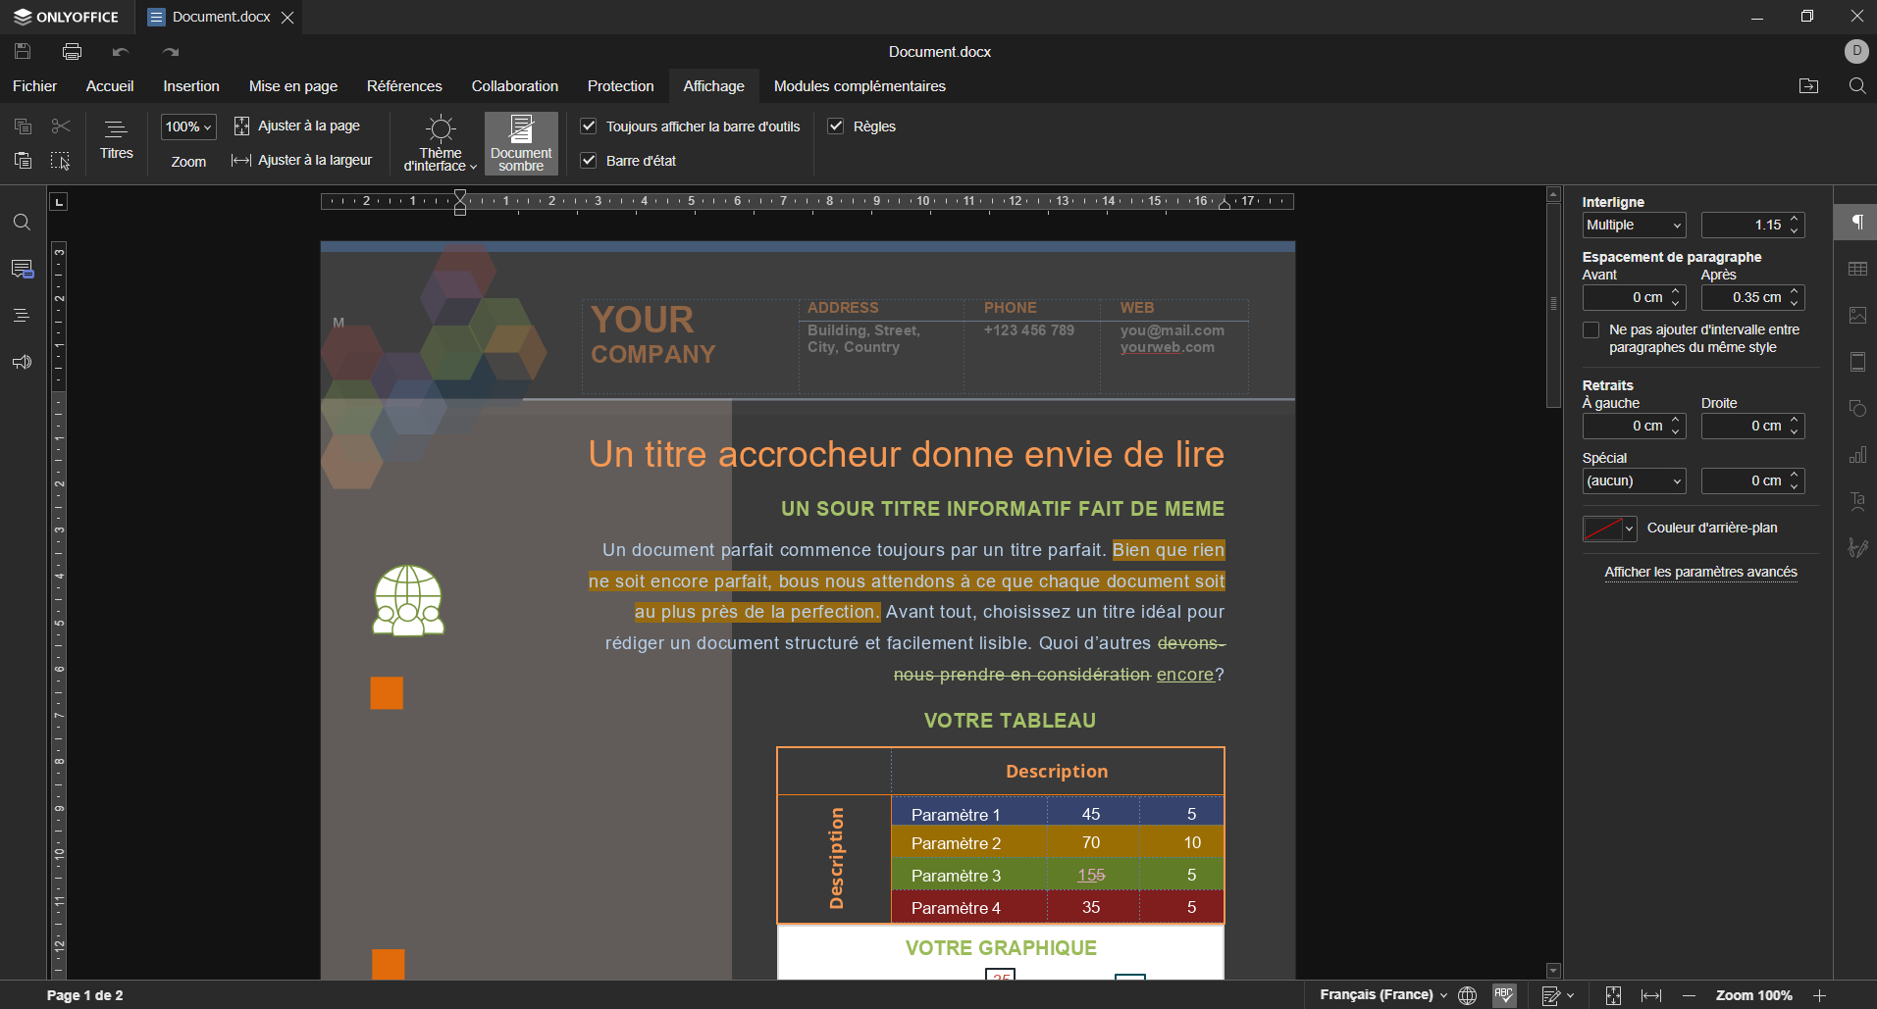Open the left sidebar Search icon
This screenshot has width=1877, height=1009.
(x=22, y=223)
